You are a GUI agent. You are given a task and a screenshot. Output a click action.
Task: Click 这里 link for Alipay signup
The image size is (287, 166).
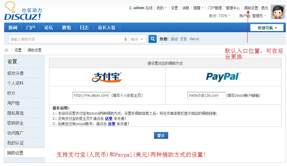coord(109,119)
